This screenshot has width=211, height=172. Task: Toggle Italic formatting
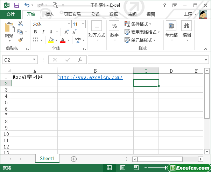click(43, 32)
